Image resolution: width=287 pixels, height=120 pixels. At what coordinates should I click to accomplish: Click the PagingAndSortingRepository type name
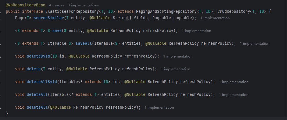166,12
